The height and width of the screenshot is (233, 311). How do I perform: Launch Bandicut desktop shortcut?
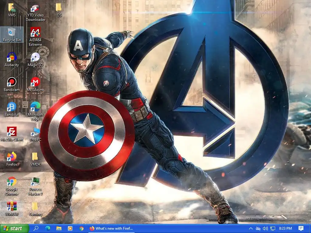(x=12, y=109)
